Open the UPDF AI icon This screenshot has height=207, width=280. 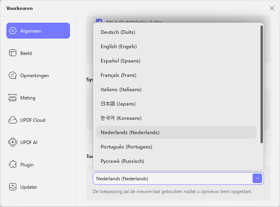[x=13, y=142]
